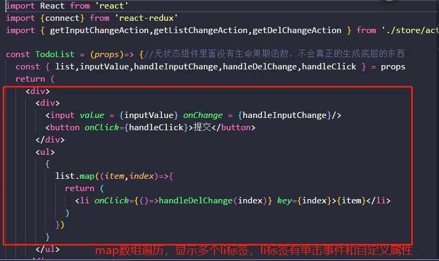Click the getListChangeAction identifier
Viewport: 439px width, 261px height.
(201, 30)
